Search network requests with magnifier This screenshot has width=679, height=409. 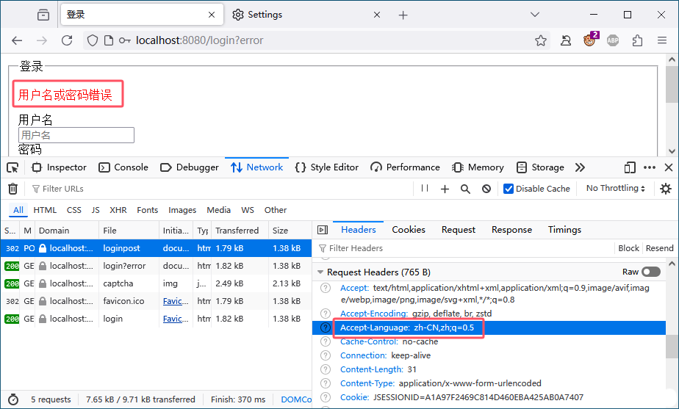pyautogui.click(x=465, y=189)
